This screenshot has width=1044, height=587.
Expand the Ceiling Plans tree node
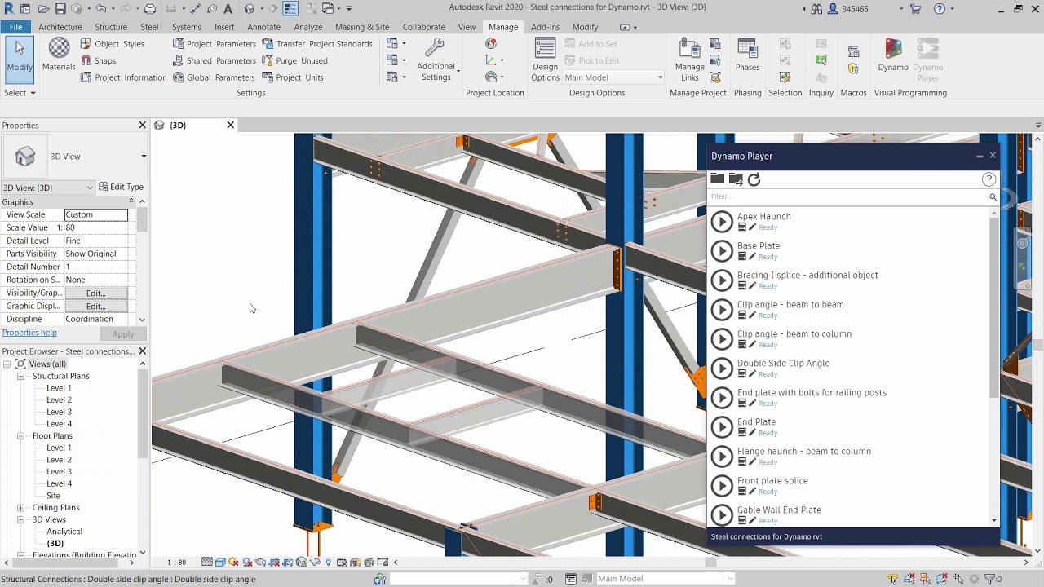point(21,508)
